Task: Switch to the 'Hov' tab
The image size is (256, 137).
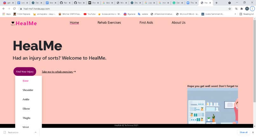Action: tap(94, 3)
